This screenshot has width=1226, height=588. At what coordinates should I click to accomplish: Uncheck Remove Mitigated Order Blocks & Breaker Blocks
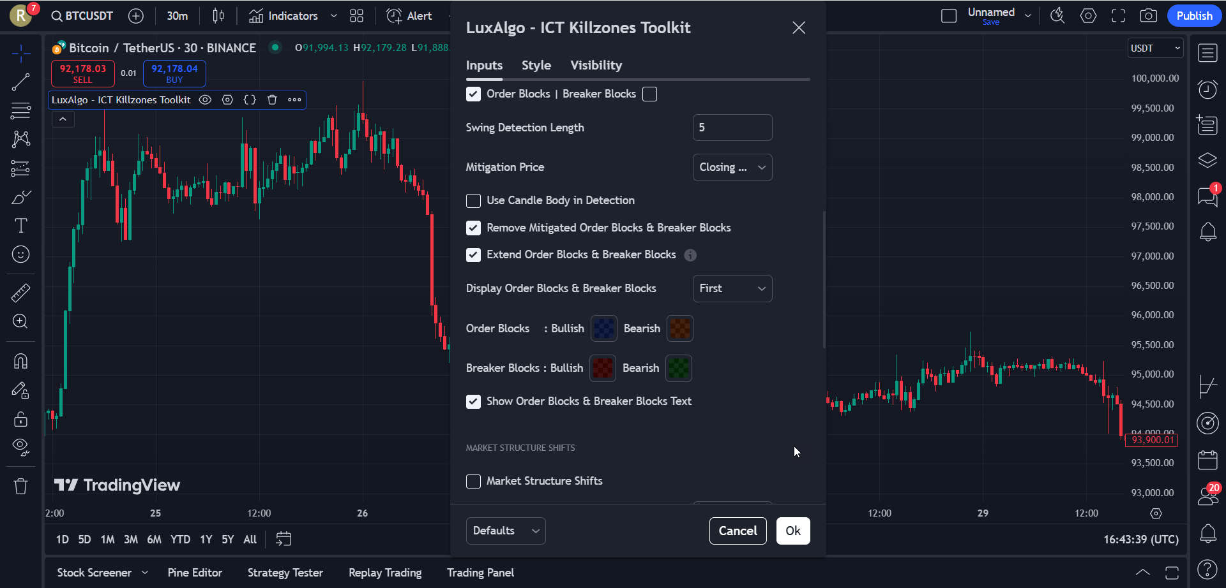pyautogui.click(x=473, y=228)
